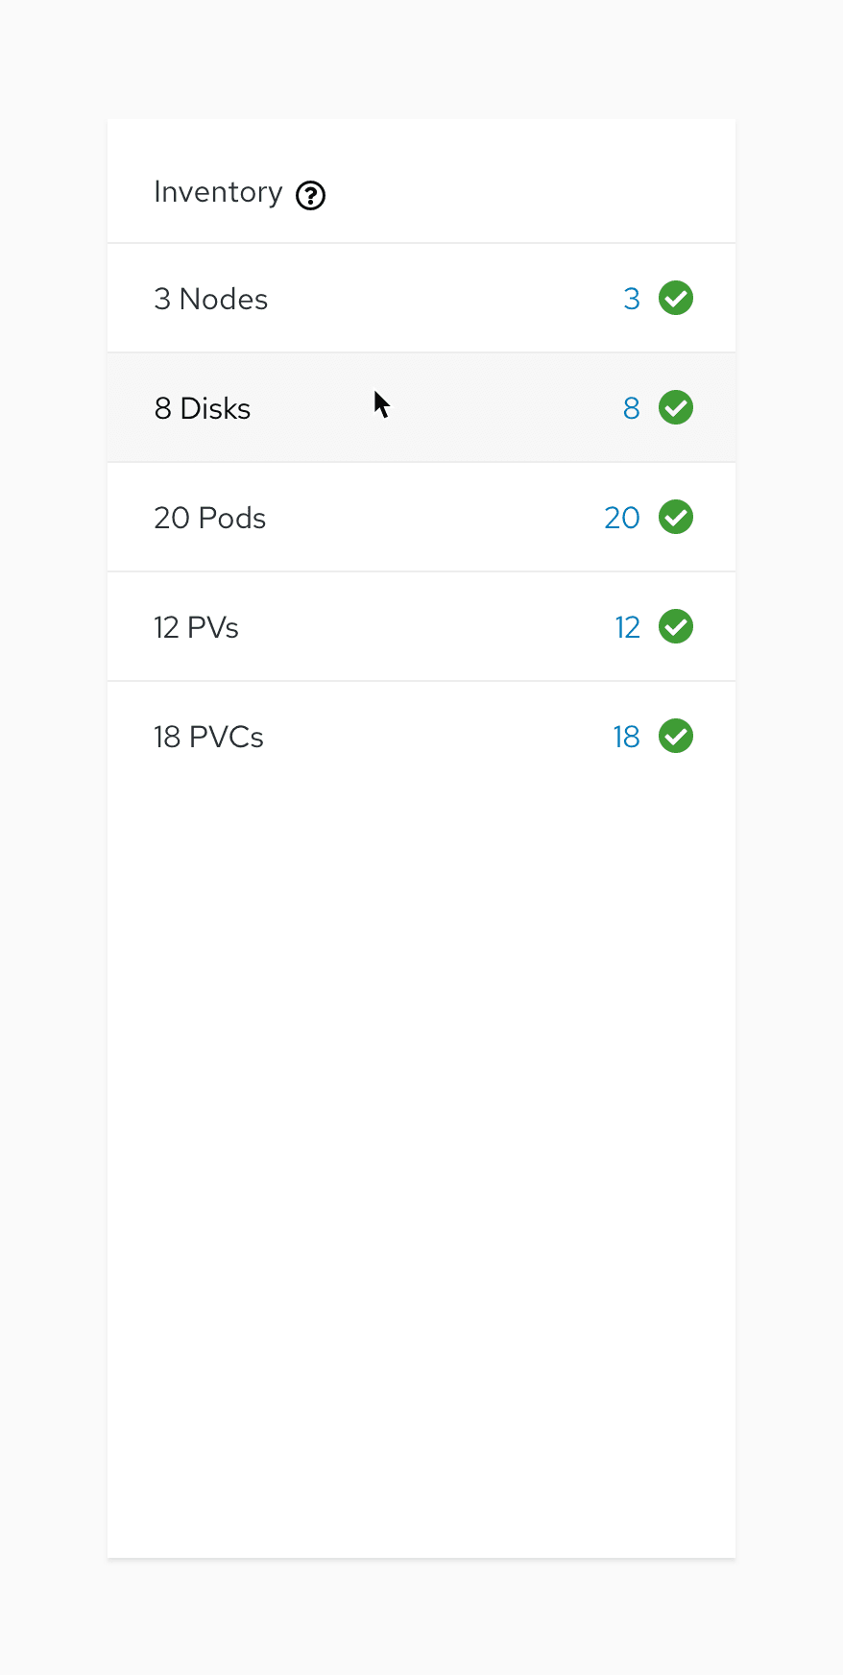Click the green check status for Nodes
843x1675 pixels.
[676, 298]
